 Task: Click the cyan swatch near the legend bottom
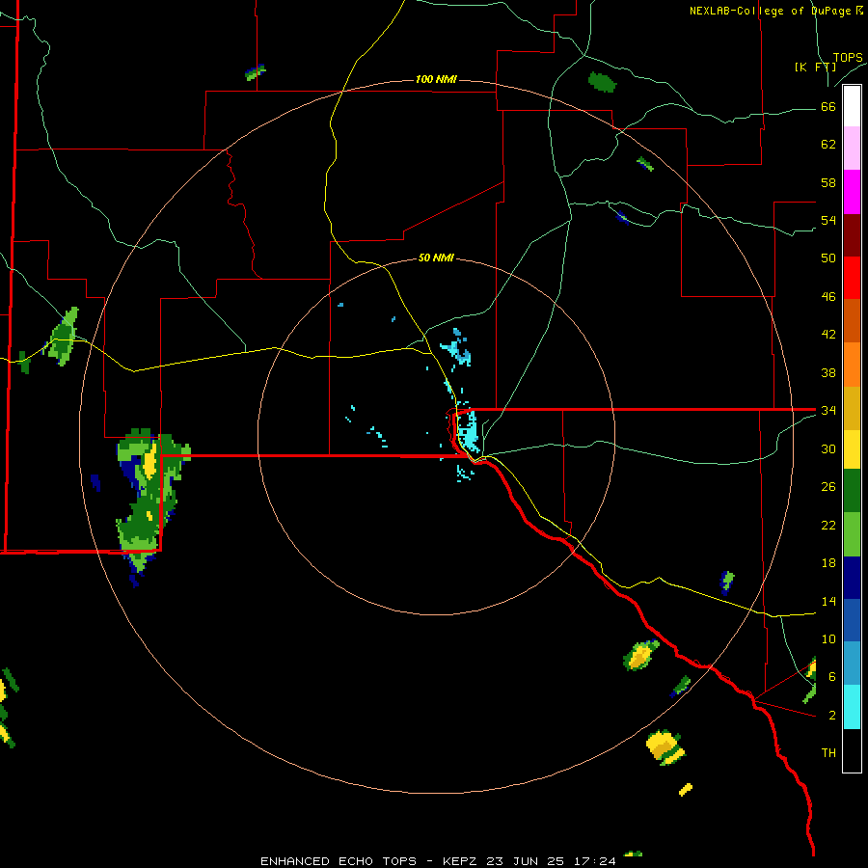pos(852,707)
